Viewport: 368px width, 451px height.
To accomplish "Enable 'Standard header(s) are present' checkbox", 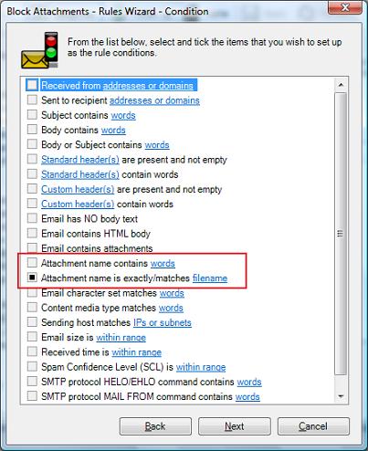I will point(32,159).
